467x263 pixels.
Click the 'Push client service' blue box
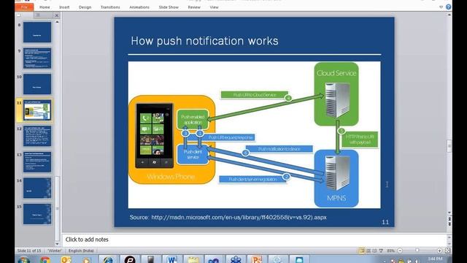193,154
